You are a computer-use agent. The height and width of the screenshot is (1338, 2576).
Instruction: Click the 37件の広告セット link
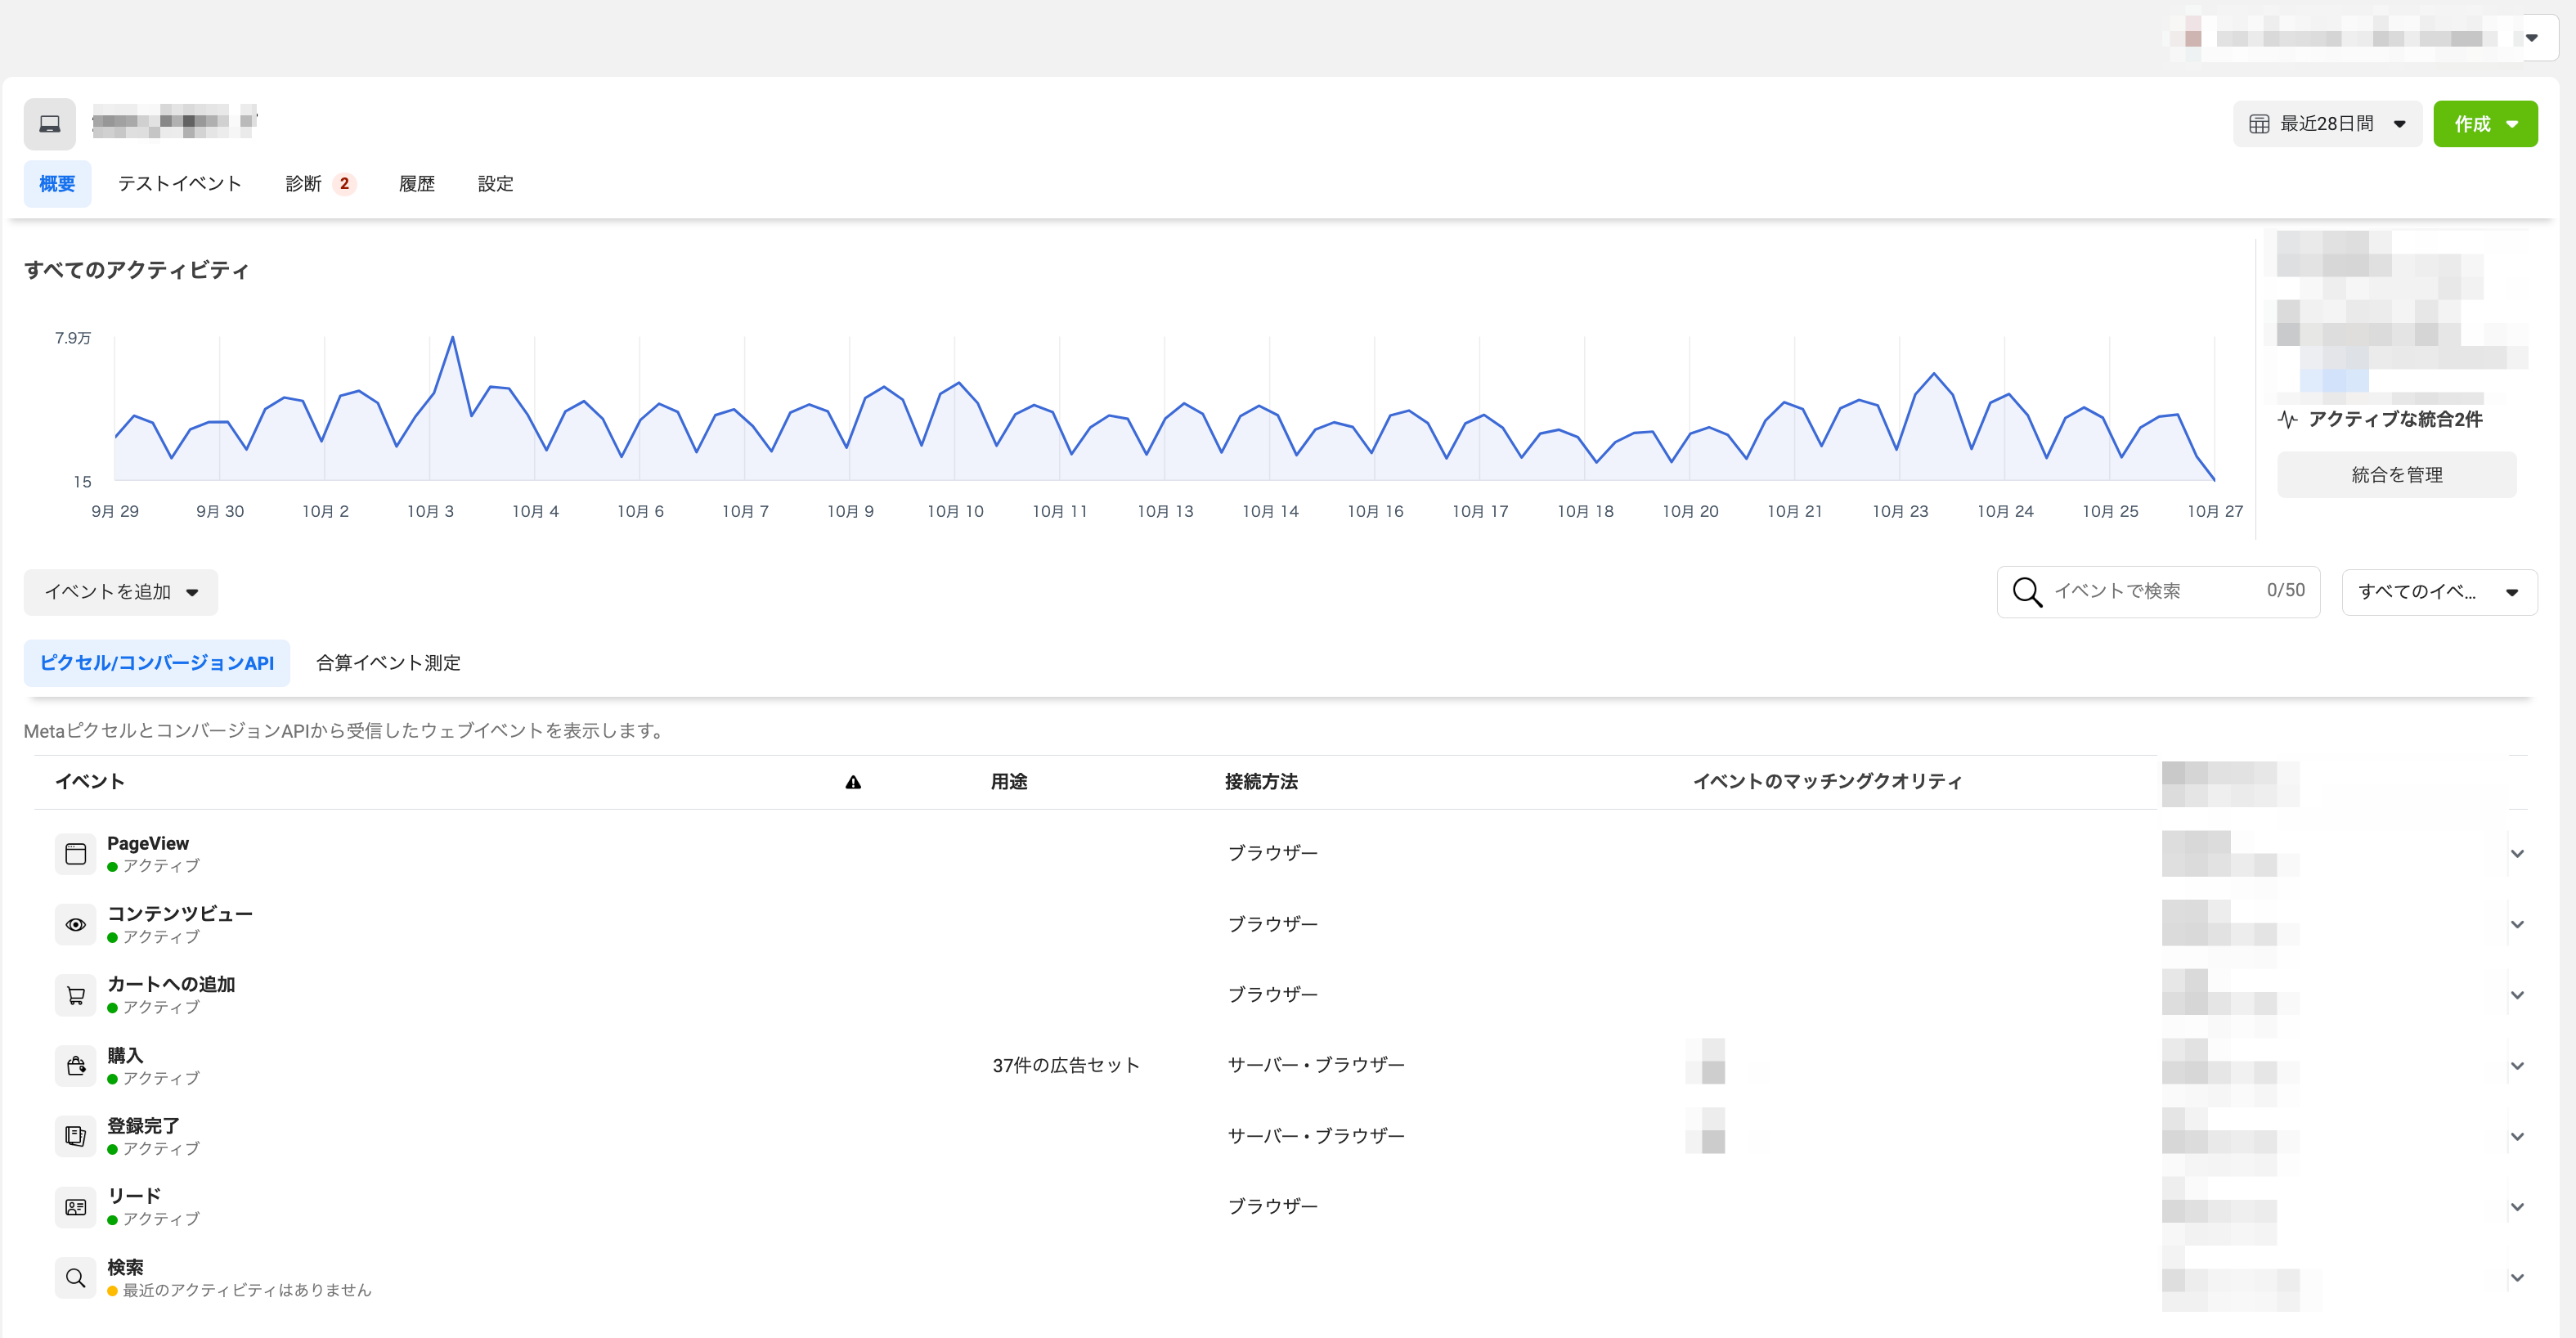click(x=1066, y=1066)
